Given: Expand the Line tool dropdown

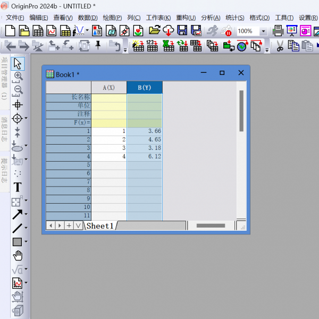Looking at the screenshot, I should (x=26, y=228).
